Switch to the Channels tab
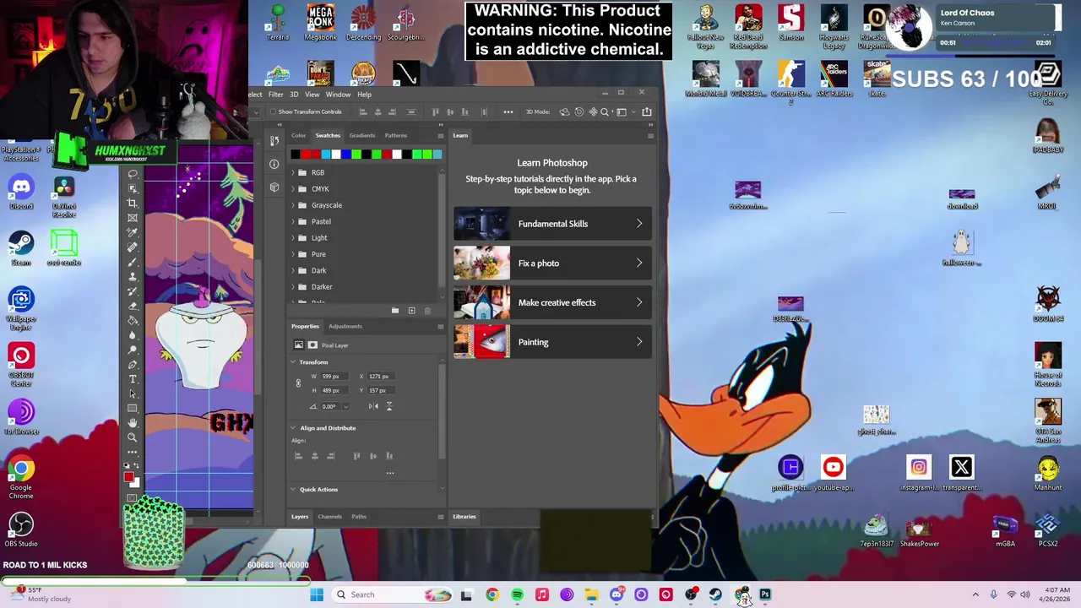Viewport: 1081px width, 608px height. 330,517
